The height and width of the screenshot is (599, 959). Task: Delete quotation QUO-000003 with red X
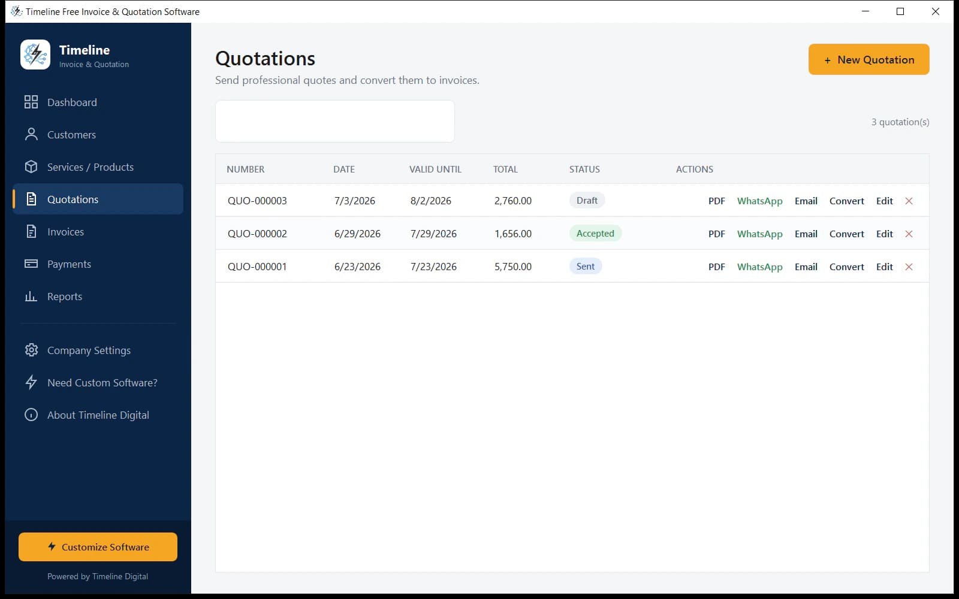coord(909,201)
